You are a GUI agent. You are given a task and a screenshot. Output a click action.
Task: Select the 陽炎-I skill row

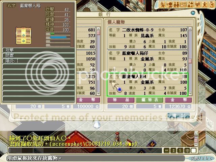(x=38, y=61)
